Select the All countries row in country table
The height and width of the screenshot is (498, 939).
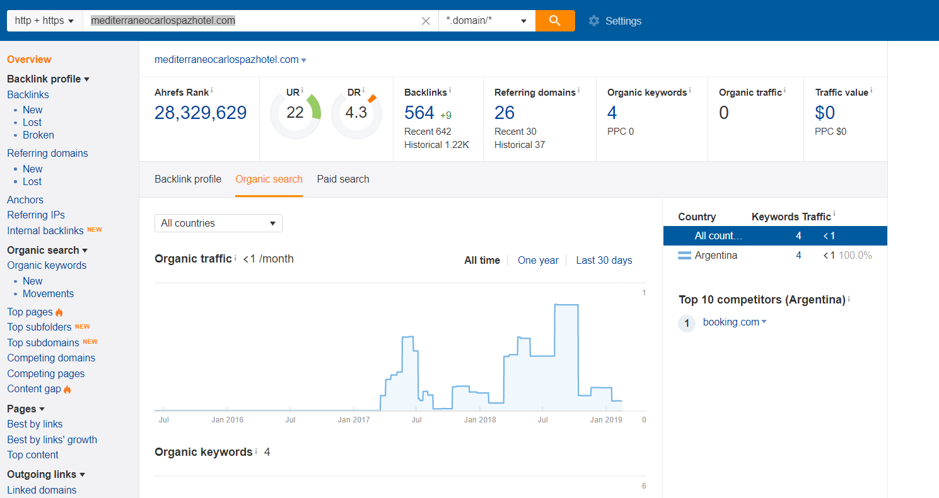(x=775, y=236)
